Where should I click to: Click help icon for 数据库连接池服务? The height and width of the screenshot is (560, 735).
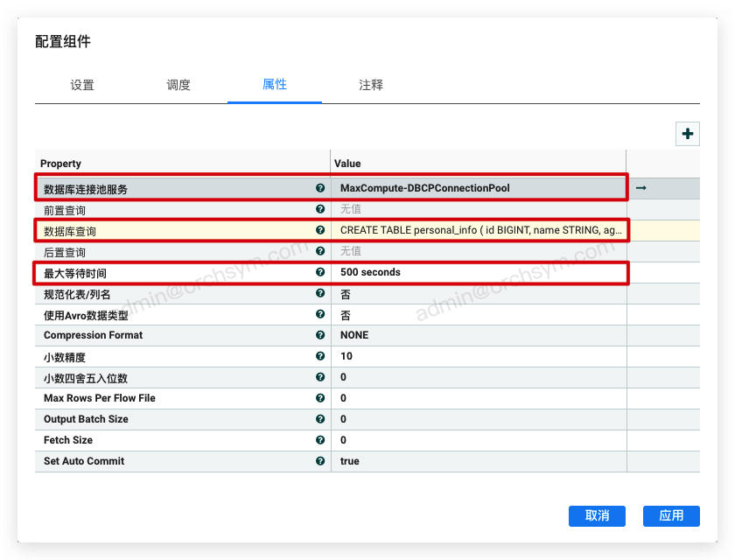[x=320, y=188]
